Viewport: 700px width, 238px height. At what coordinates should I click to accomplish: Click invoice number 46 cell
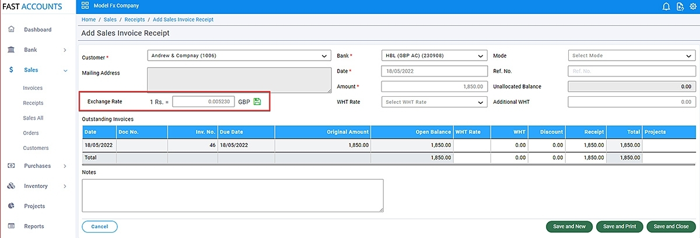(192, 145)
